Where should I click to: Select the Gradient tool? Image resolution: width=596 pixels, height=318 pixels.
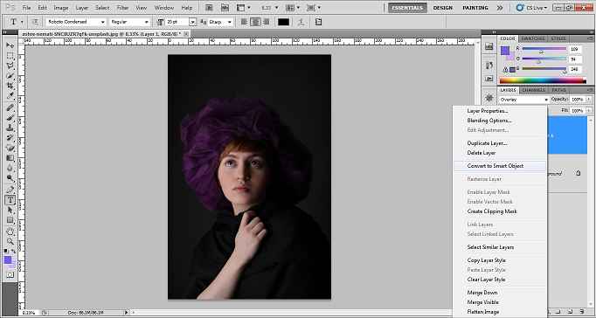(10, 158)
